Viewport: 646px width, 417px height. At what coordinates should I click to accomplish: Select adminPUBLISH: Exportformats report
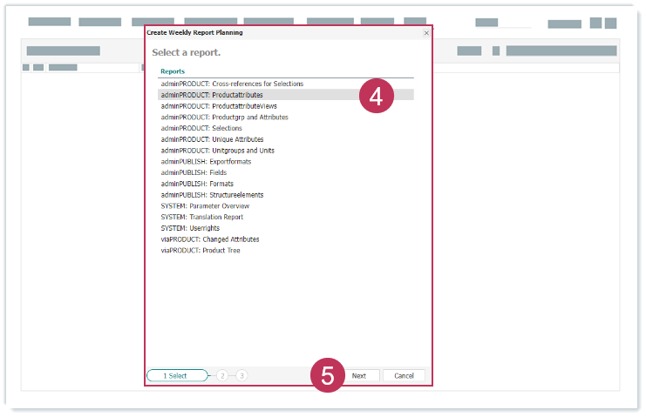[207, 162]
